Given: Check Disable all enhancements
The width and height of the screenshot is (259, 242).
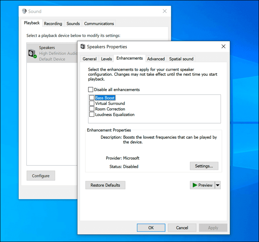Looking at the screenshot, I should (90, 90).
